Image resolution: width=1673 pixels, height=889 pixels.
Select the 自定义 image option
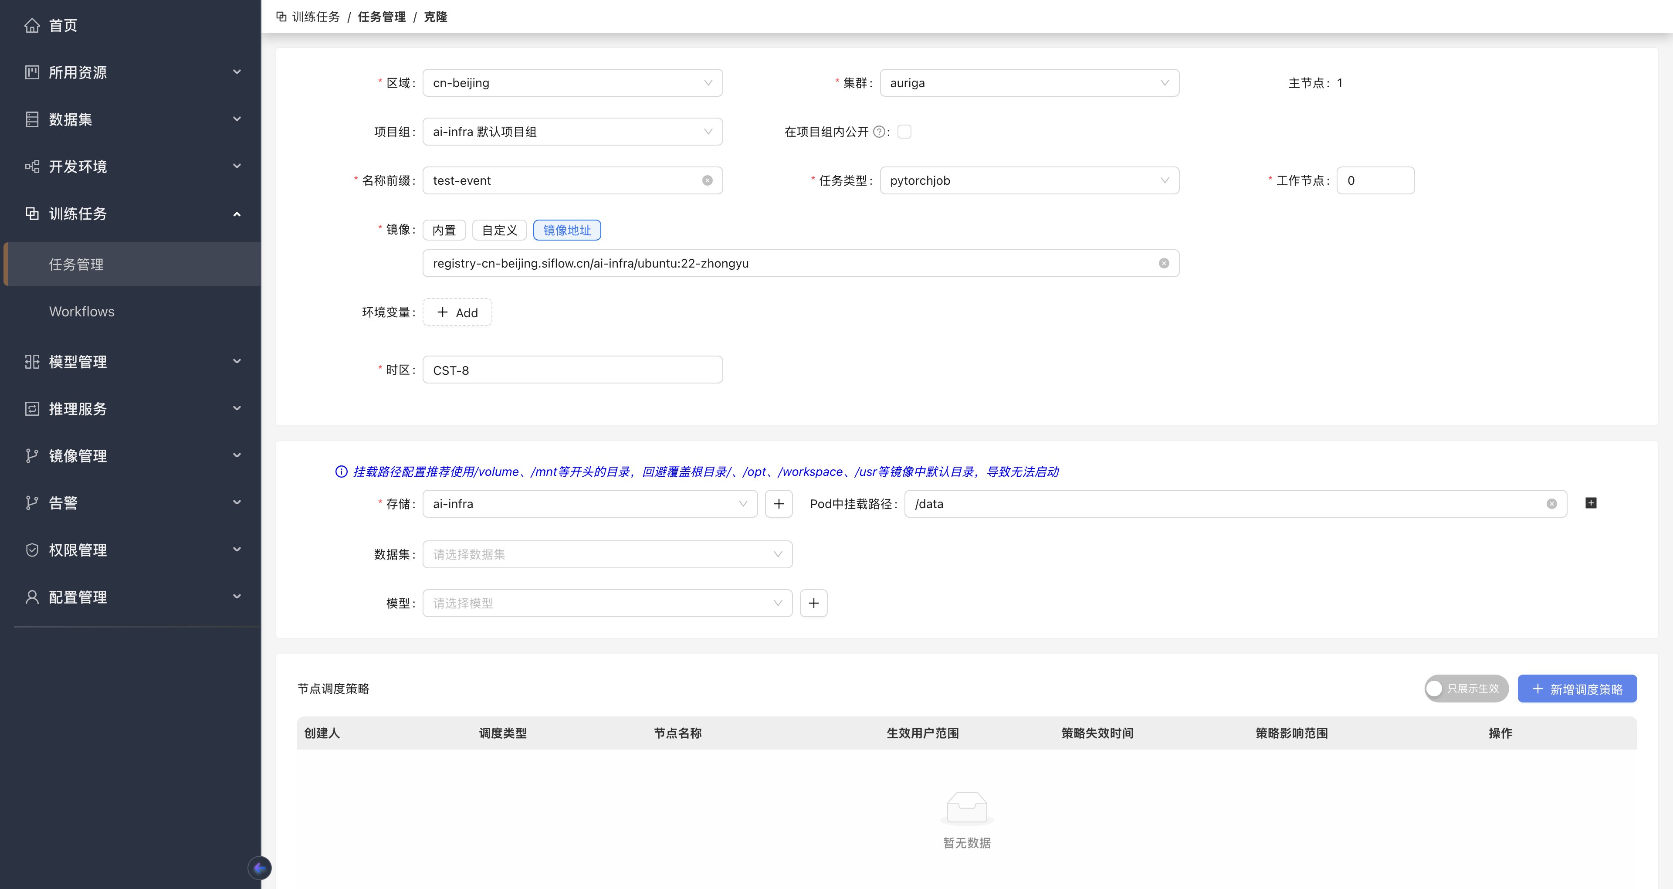click(499, 230)
